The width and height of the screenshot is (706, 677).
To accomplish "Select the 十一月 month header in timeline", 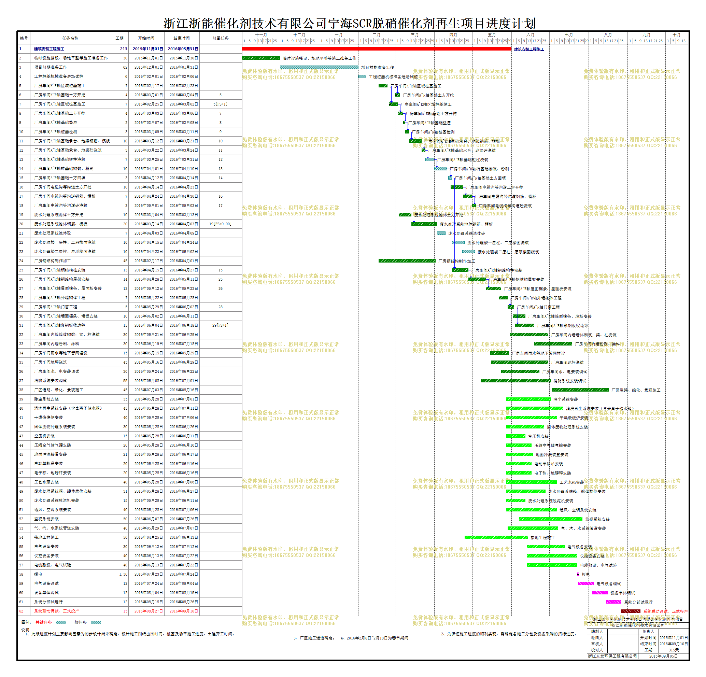I will tap(261, 35).
